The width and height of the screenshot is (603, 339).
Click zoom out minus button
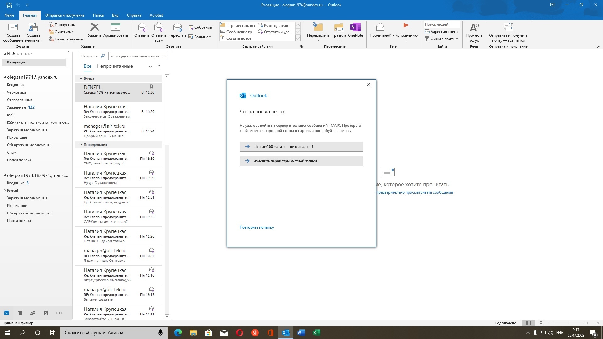(550, 323)
